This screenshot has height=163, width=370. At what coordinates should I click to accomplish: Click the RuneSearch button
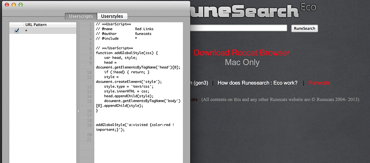click(305, 28)
